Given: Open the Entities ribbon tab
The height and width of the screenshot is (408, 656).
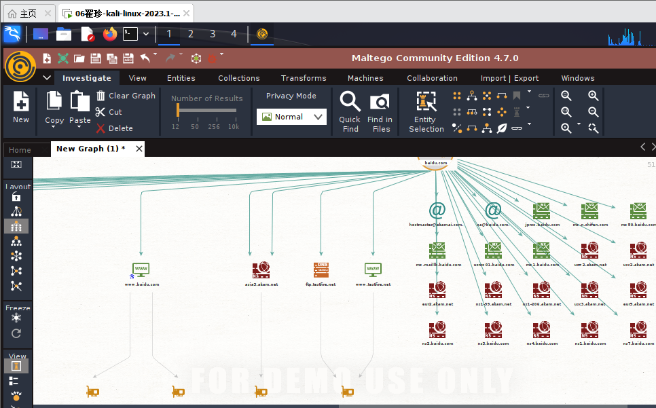Looking at the screenshot, I should point(181,78).
